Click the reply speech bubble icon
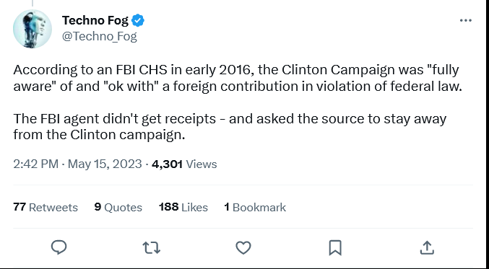The image size is (489, 269). tap(59, 248)
